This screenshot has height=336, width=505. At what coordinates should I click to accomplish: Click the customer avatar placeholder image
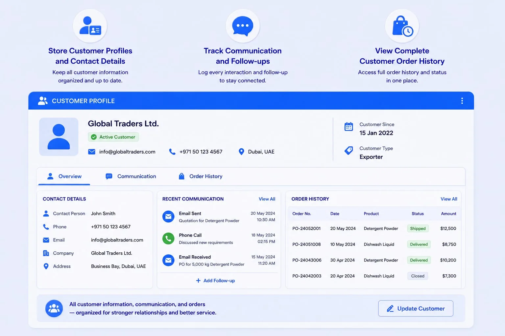click(59, 136)
